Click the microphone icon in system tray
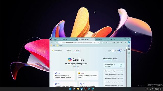The width and height of the screenshot is (163, 91). point(148,89)
